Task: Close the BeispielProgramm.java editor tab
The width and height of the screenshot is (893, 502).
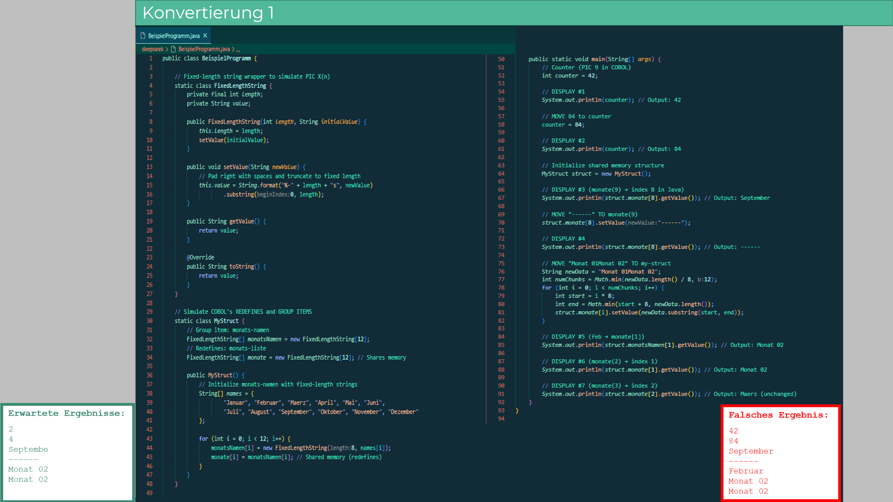Action: [205, 36]
